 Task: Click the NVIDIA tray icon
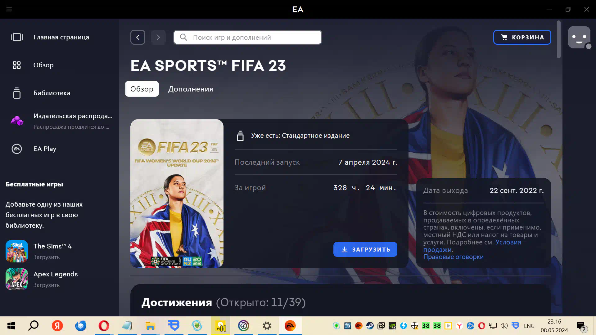pyautogui.click(x=392, y=326)
